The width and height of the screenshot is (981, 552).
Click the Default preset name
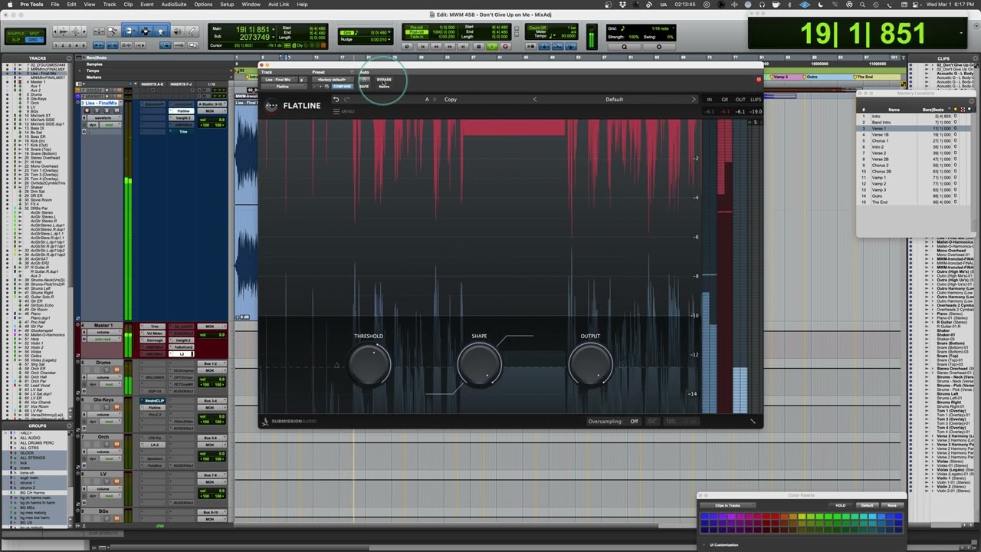pos(614,100)
